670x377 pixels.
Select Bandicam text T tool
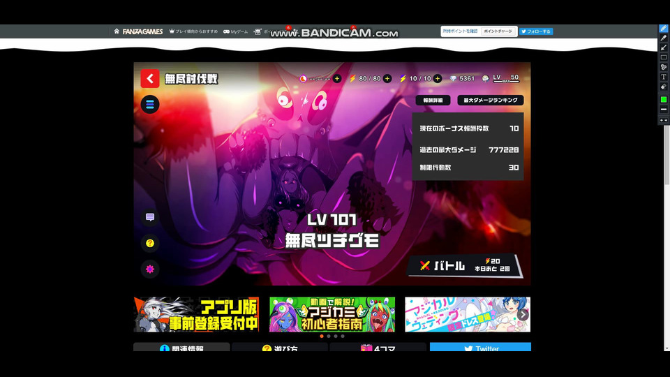[x=664, y=77]
